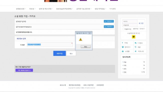Open the 서비스이용약관 footer link
Screen dimensions: 163x92
point(88,85)
